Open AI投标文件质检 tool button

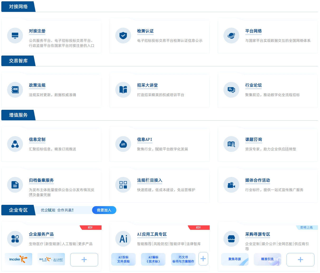pyautogui.click(x=123, y=259)
